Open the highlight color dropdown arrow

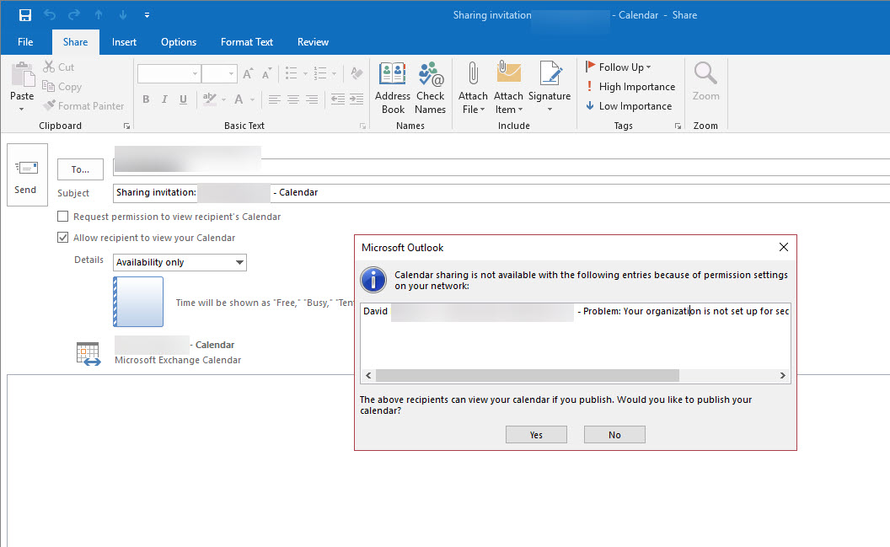223,99
